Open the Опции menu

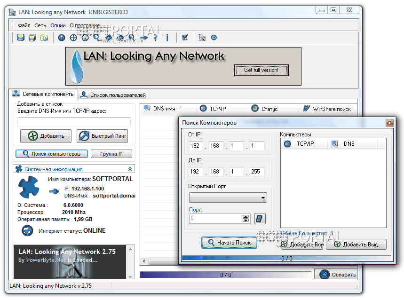coord(58,25)
